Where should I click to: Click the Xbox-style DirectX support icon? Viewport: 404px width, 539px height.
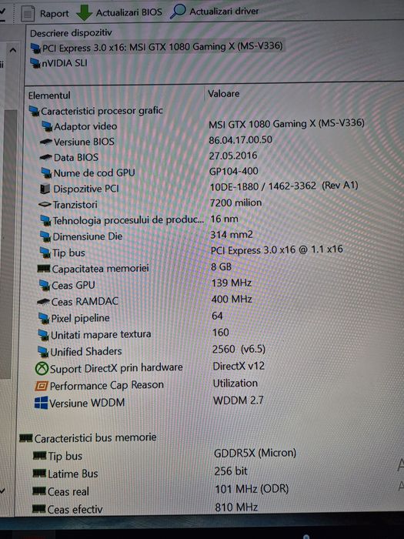[x=42, y=369]
